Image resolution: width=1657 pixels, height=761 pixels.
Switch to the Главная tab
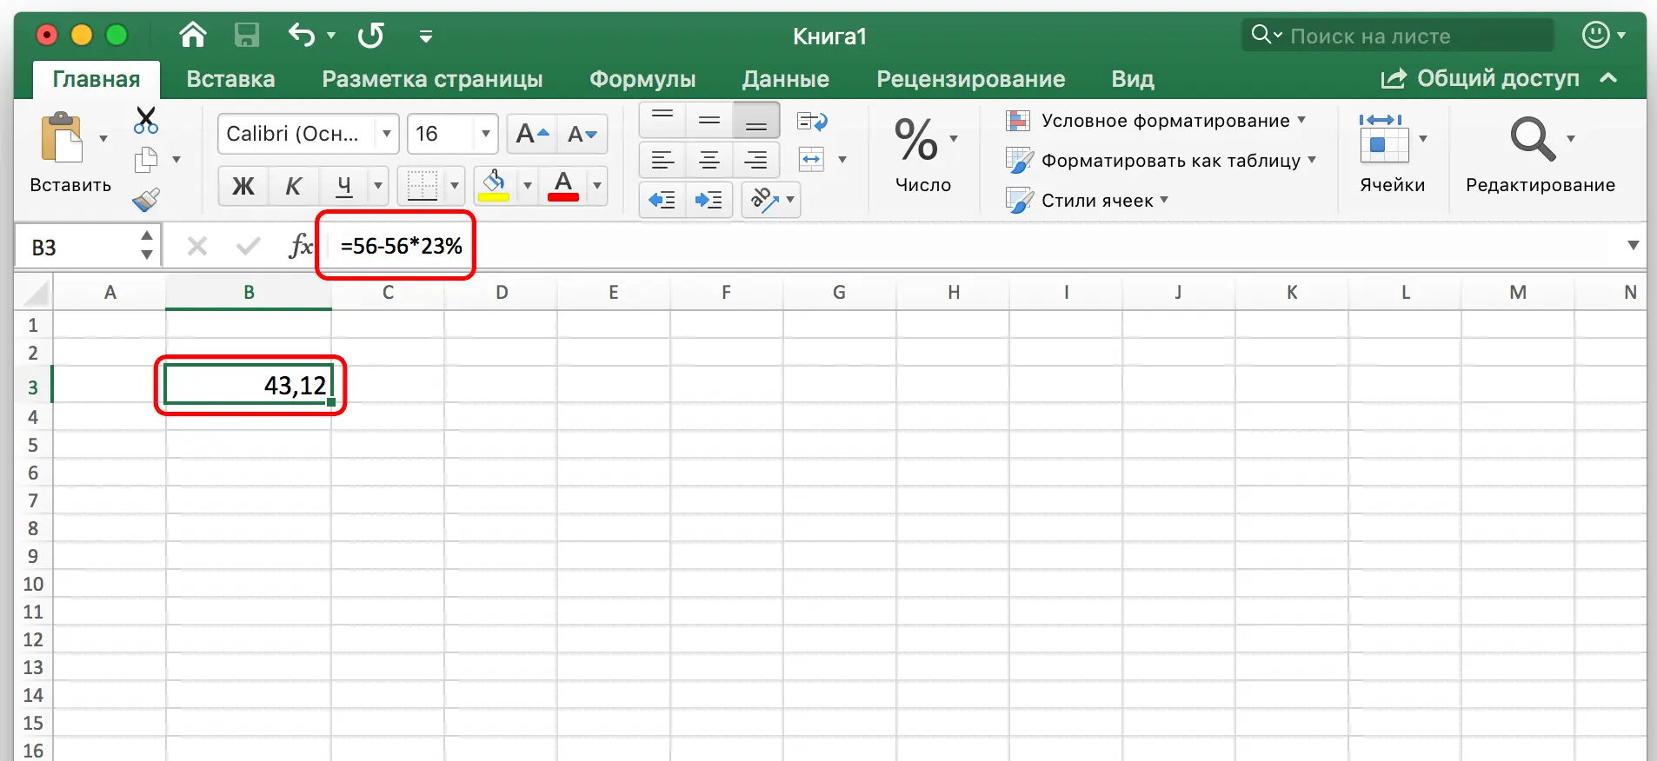(x=96, y=79)
